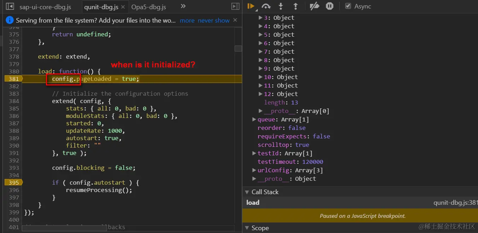Click the 'scrolltop: true' property
This screenshot has height=233, width=478.
click(x=283, y=145)
